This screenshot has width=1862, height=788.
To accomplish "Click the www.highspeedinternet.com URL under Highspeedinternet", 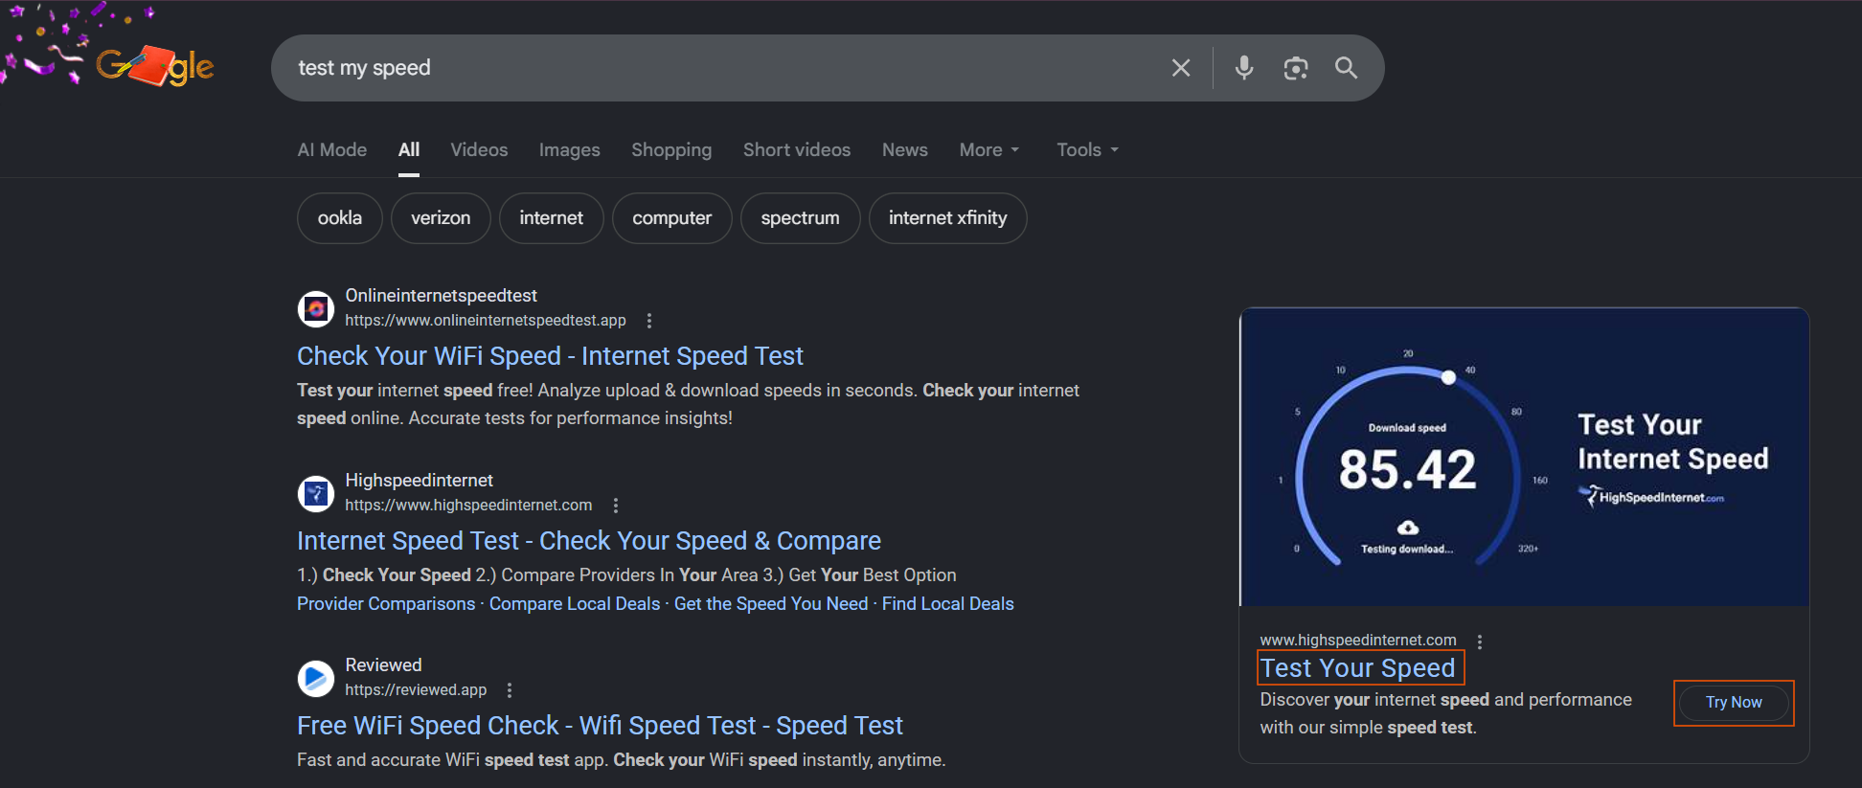I will [x=468, y=506].
